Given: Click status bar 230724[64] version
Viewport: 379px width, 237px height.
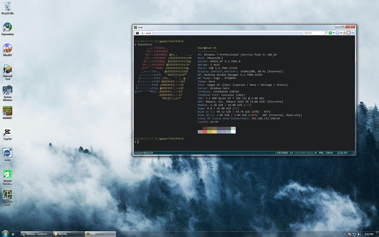Looking at the screenshot, I should 282,153.
